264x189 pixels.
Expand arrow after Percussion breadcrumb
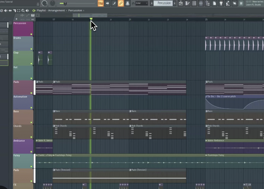coord(84,11)
